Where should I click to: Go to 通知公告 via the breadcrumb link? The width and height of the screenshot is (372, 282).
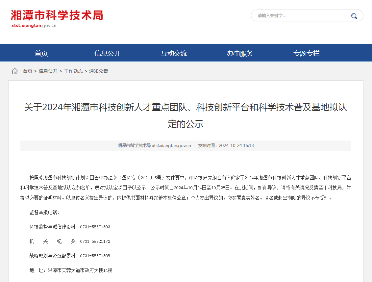pyautogui.click(x=98, y=71)
